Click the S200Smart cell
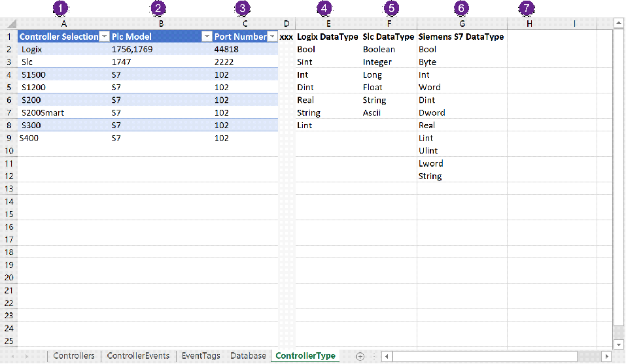The width and height of the screenshot is (626, 364). point(64,113)
